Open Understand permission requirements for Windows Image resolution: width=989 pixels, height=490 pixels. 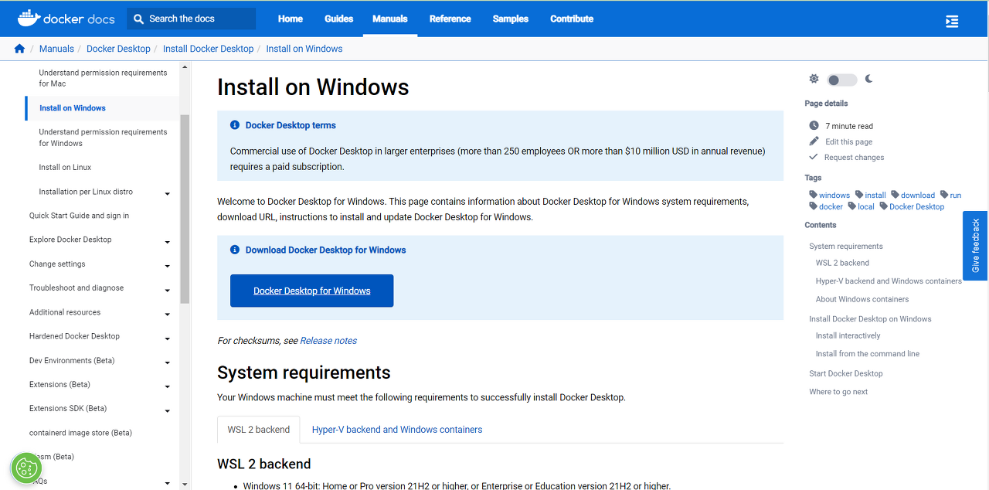coord(103,138)
